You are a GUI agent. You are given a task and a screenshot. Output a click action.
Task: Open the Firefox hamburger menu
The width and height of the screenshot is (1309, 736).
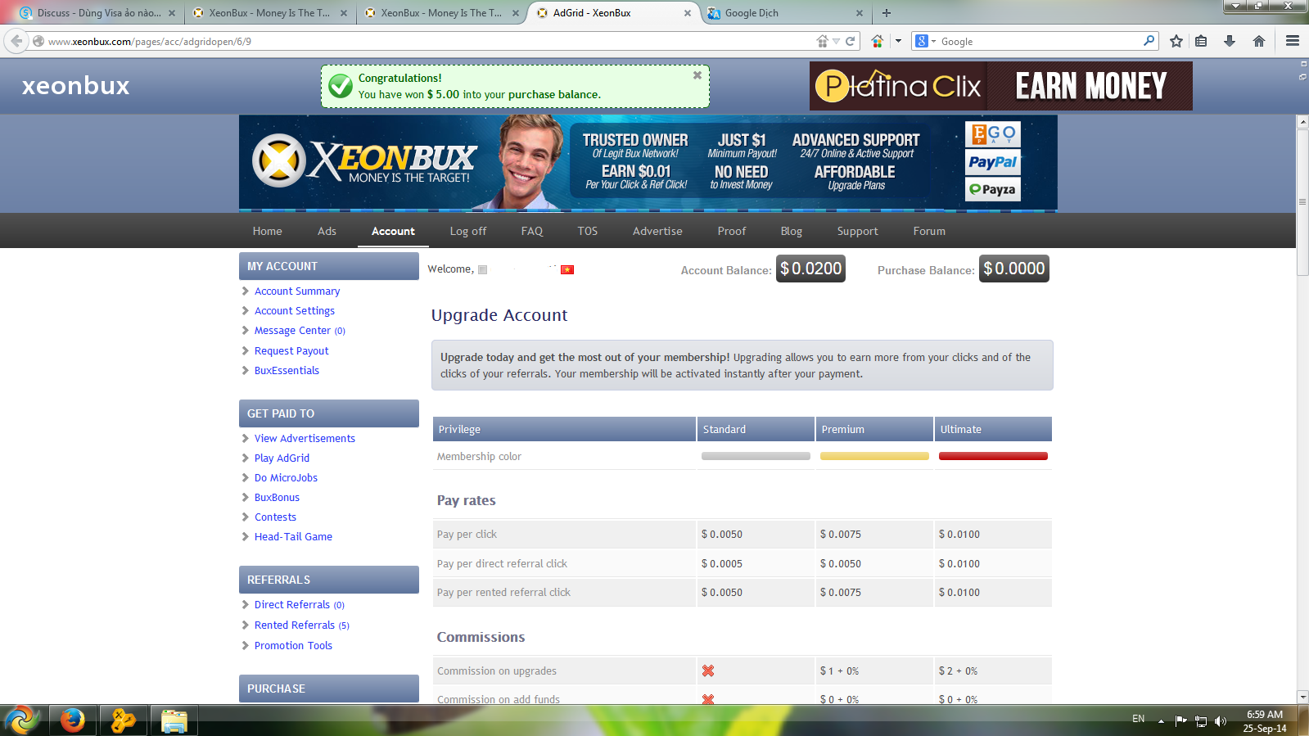click(1293, 41)
